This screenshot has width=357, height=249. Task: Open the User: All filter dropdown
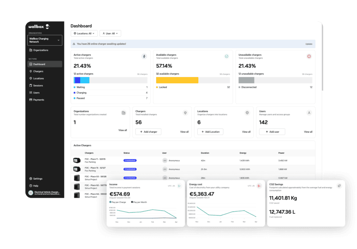point(110,33)
